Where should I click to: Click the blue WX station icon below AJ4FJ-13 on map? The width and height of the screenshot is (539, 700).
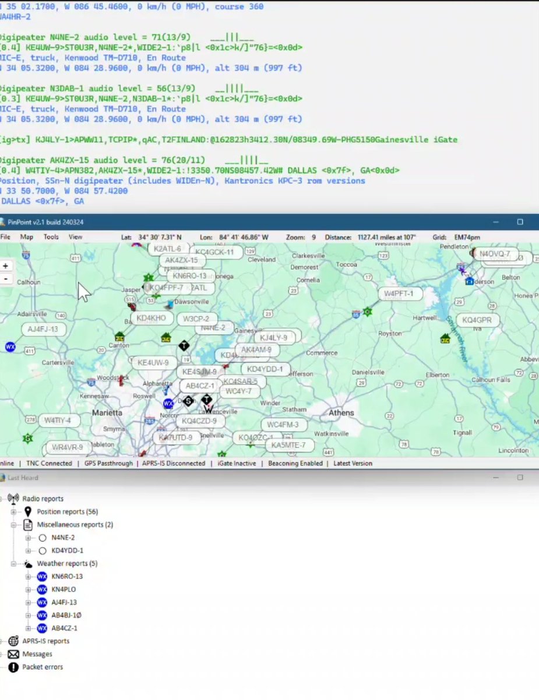[10, 346]
